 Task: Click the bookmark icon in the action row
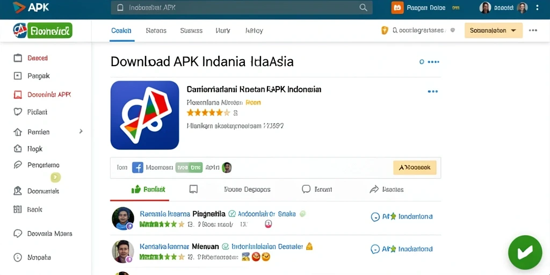[193, 190]
